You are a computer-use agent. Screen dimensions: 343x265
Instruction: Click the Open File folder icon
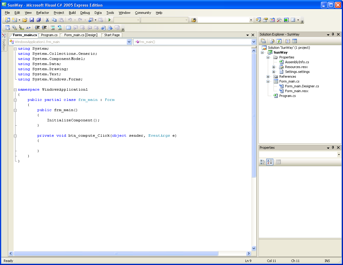pos(25,20)
